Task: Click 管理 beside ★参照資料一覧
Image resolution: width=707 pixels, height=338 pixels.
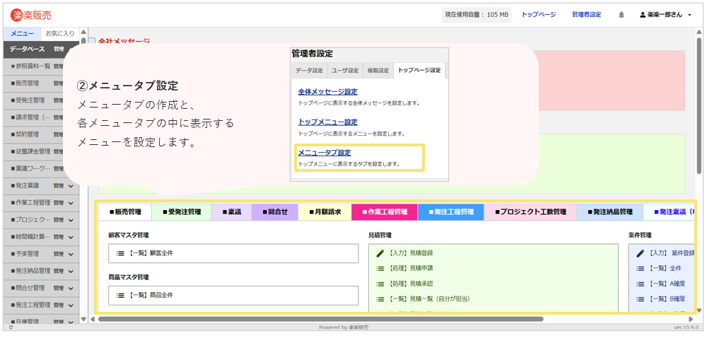Action: pos(58,66)
